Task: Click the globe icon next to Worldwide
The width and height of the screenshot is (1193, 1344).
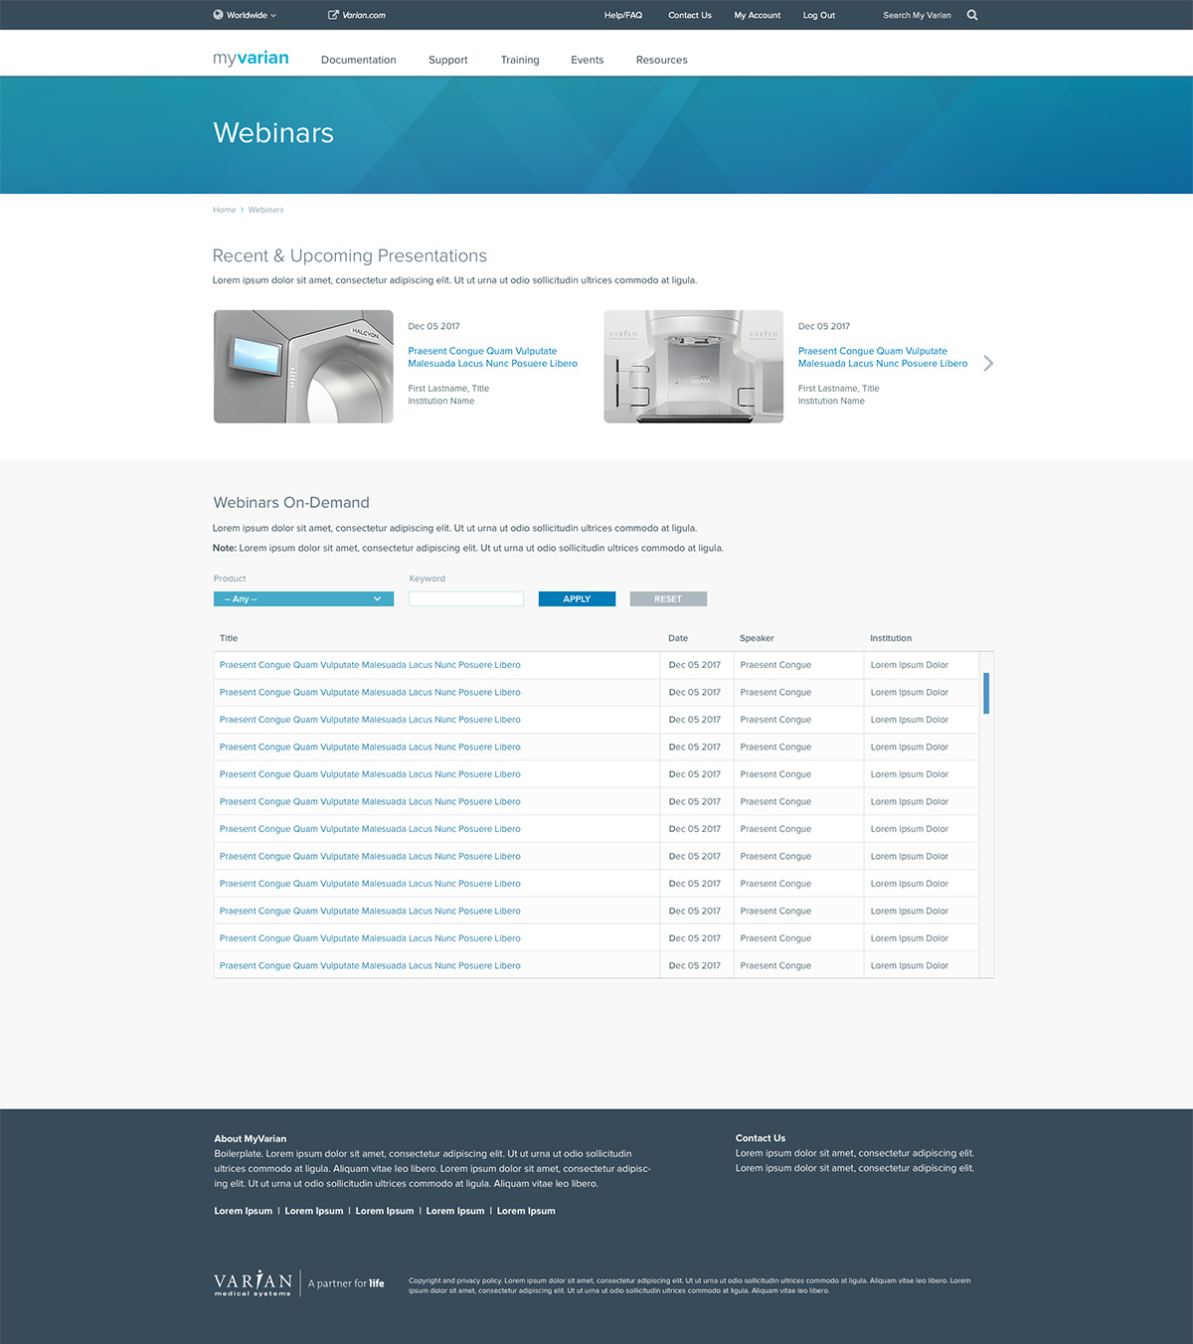Action: tap(217, 15)
